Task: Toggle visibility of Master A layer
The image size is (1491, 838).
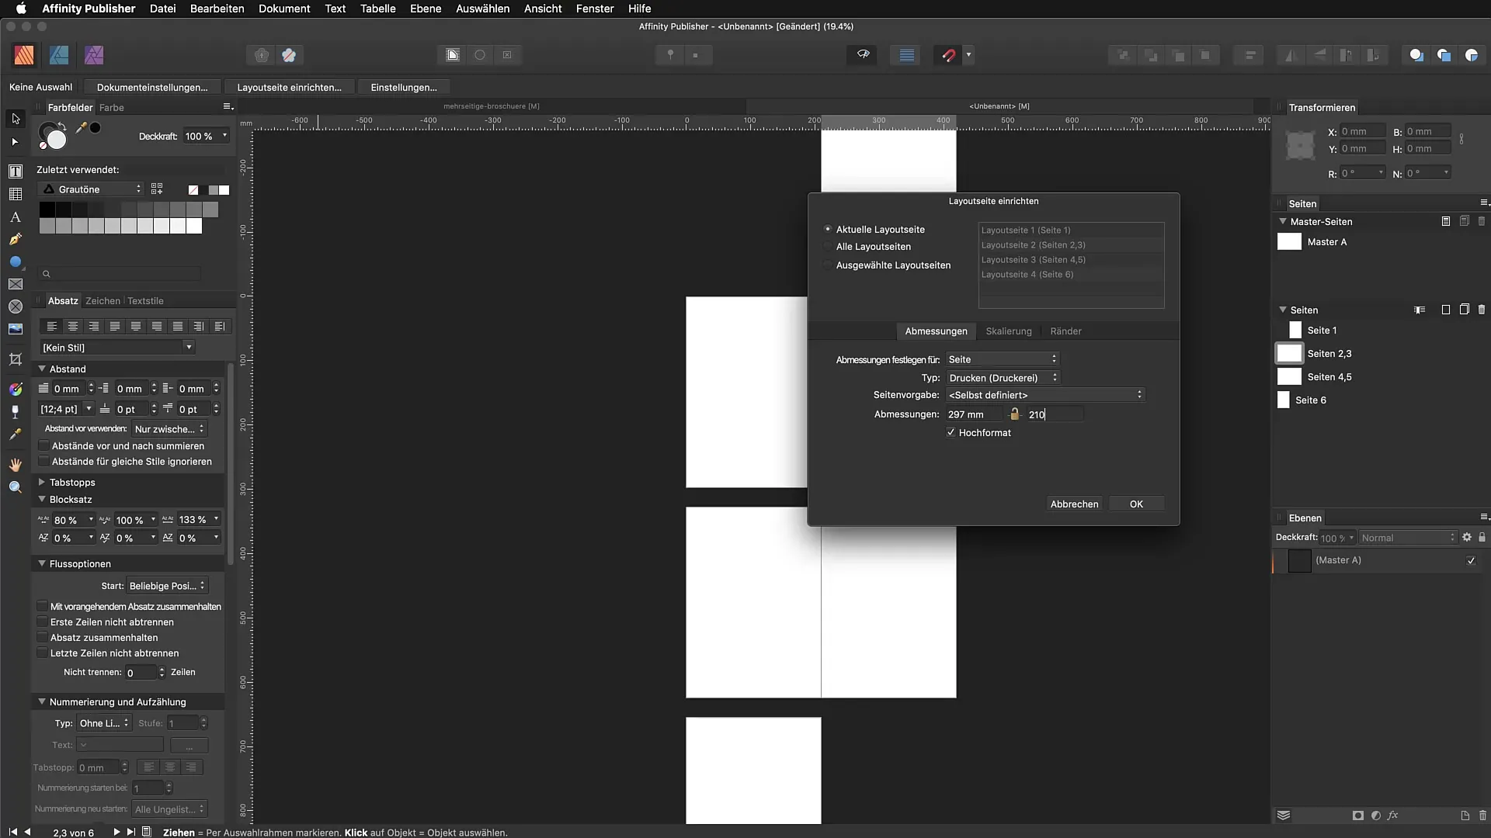Action: tap(1471, 560)
